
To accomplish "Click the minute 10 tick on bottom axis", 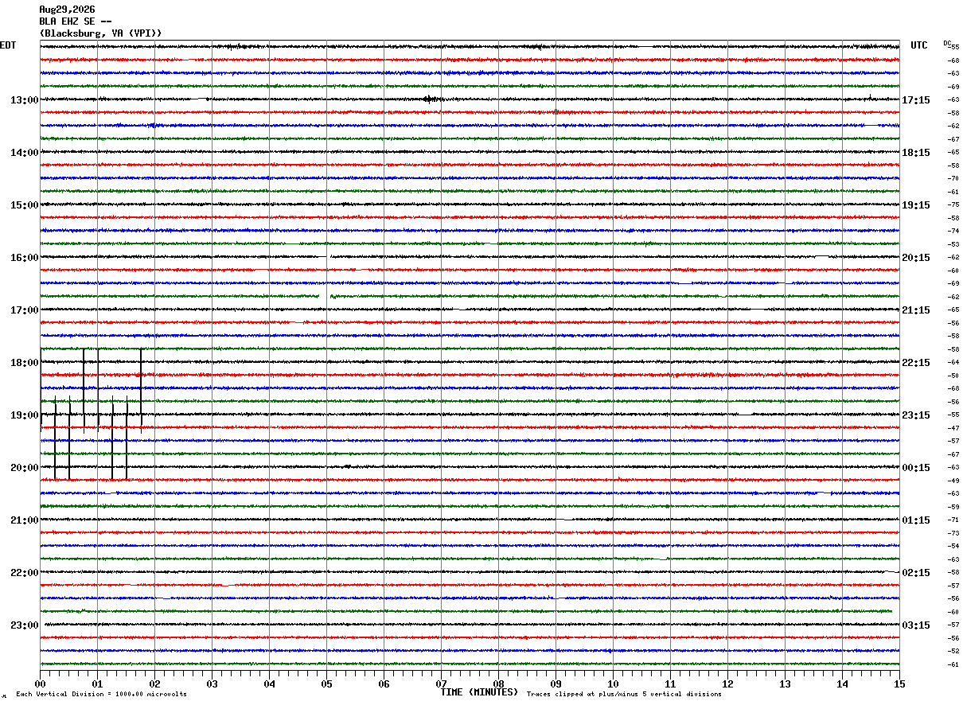I will click(x=613, y=684).
